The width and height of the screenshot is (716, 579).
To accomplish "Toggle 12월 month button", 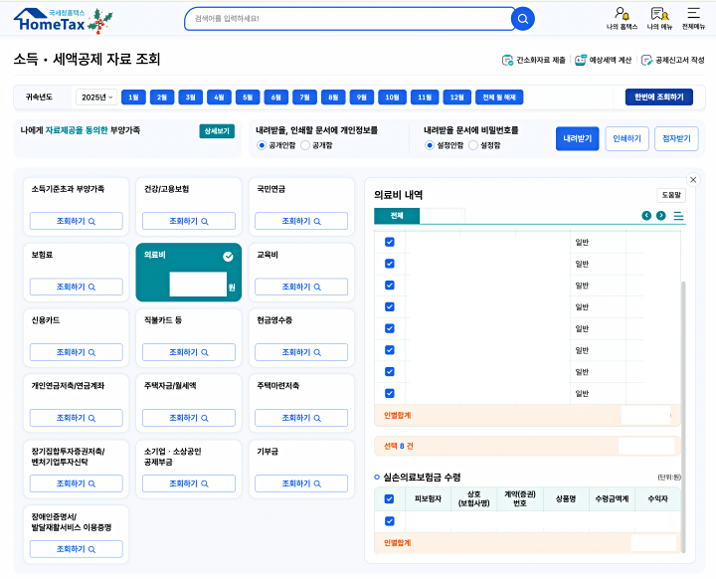I will click(x=457, y=97).
